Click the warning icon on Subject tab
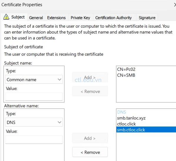This screenshot has height=161, width=176. [6, 17]
